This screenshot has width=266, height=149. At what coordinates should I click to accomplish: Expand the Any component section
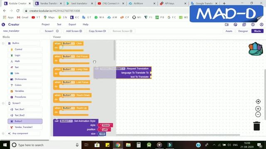pos(3,133)
